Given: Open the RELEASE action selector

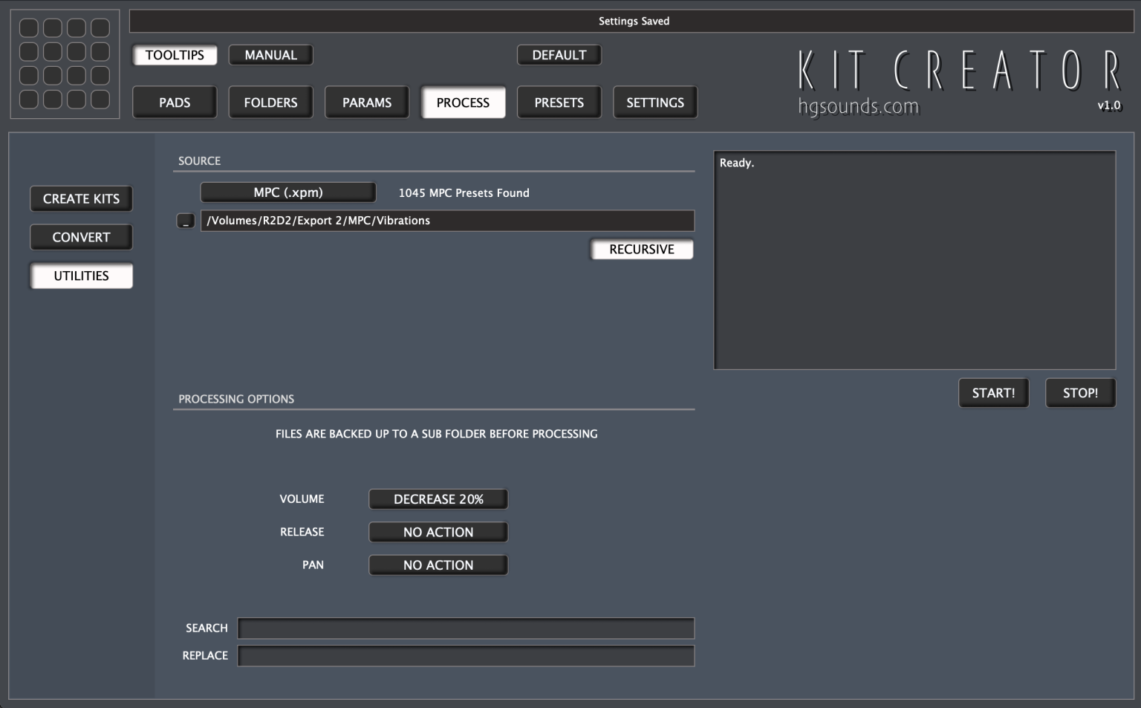Looking at the screenshot, I should pyautogui.click(x=438, y=532).
